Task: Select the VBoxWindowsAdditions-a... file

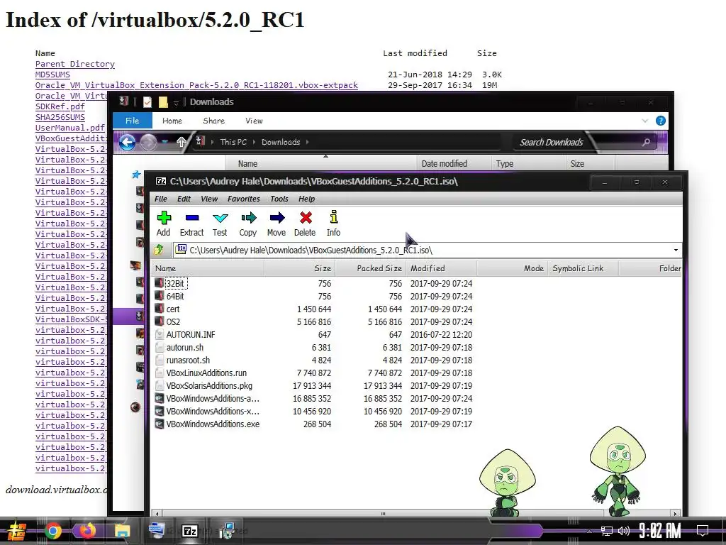Action: click(213, 399)
